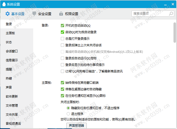Open 文件管理 in the sidebar

[x=17, y=105]
